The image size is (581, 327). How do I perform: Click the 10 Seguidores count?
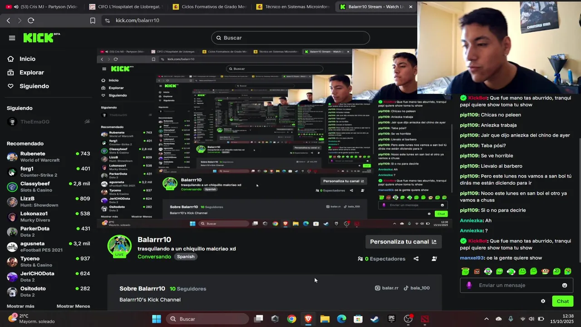pyautogui.click(x=188, y=289)
